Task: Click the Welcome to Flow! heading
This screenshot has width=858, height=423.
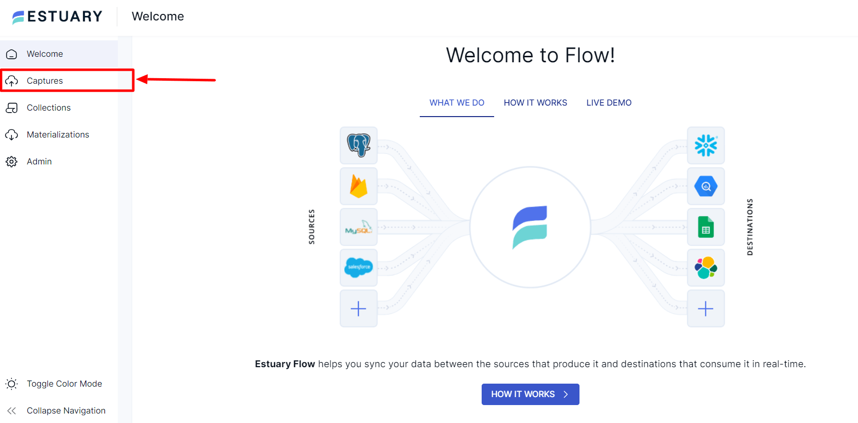Action: 530,55
